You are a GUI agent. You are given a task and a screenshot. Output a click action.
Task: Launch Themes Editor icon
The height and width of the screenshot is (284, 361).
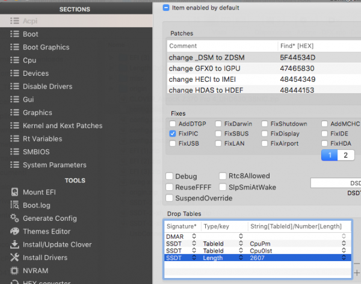pyautogui.click(x=15, y=232)
